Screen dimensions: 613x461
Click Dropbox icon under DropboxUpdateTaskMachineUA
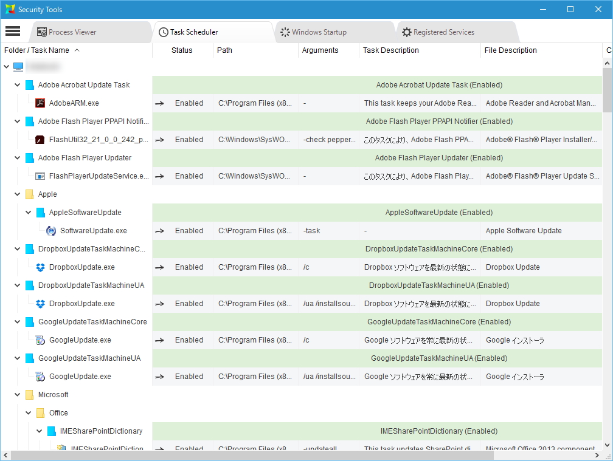[x=40, y=304]
